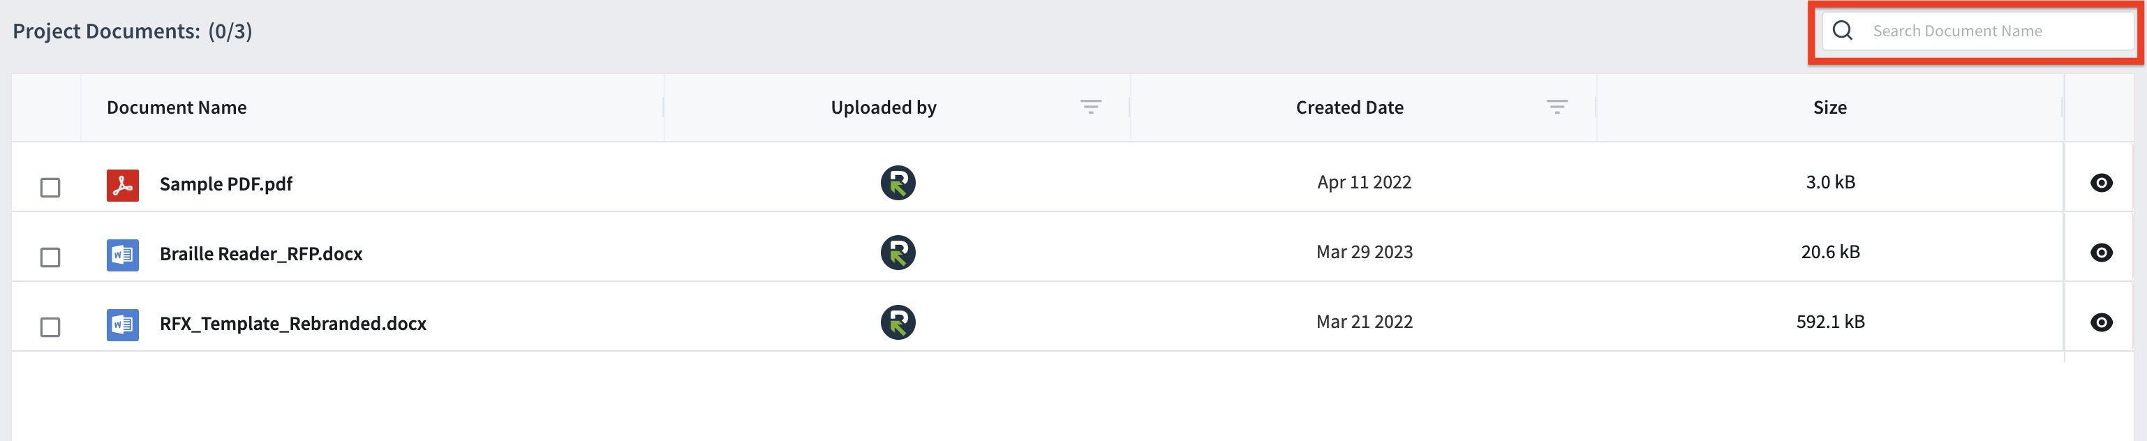The width and height of the screenshot is (2147, 441).
Task: Click the uploader avatar in Braille Reader_RFP row
Action: (898, 253)
